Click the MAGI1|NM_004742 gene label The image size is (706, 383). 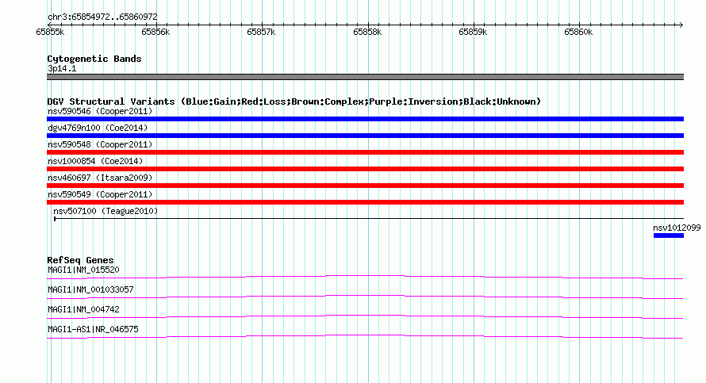pos(83,309)
